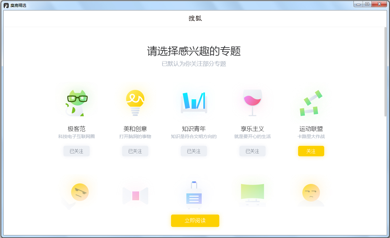Click the 已默认为你关注部分专题 subtitle
The height and width of the screenshot is (238, 390).
click(194, 64)
